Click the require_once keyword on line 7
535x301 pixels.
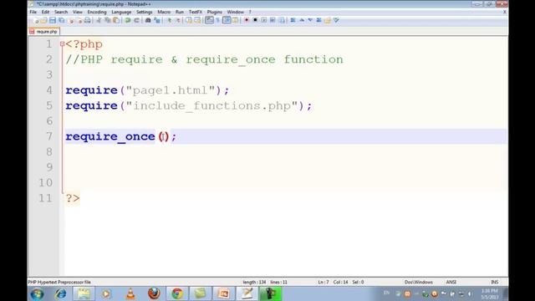coord(110,136)
